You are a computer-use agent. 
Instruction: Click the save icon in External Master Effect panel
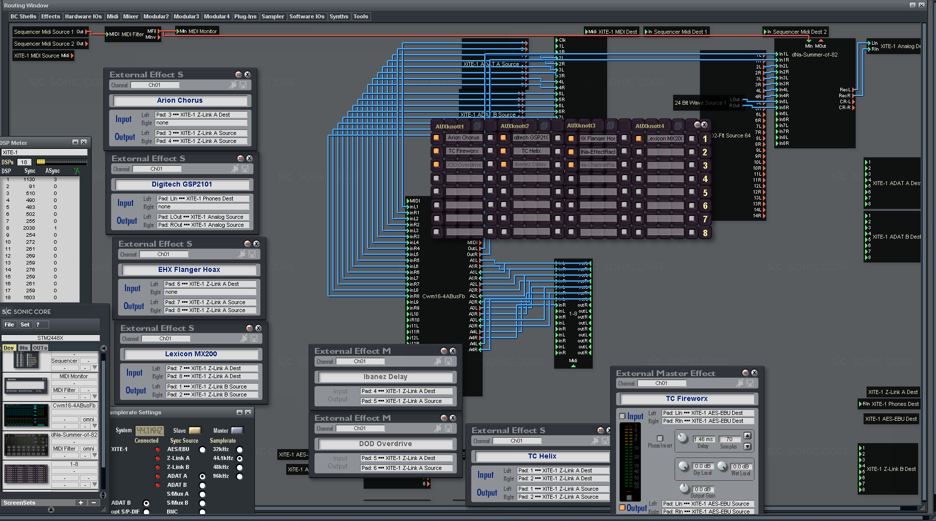[x=750, y=383]
